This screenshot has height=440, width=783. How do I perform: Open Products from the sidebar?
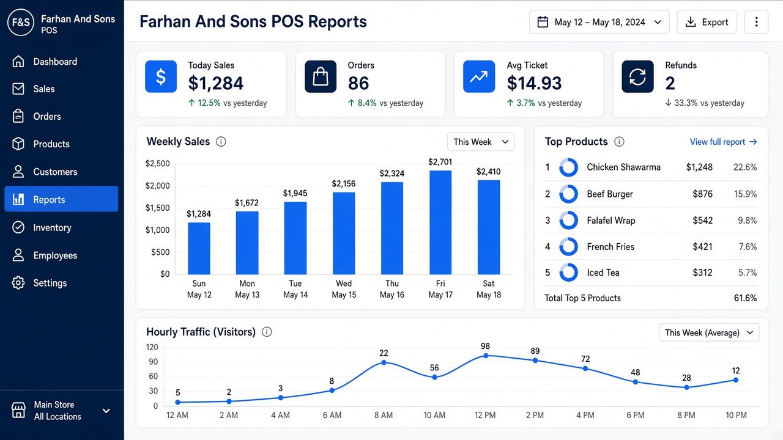coord(61,144)
